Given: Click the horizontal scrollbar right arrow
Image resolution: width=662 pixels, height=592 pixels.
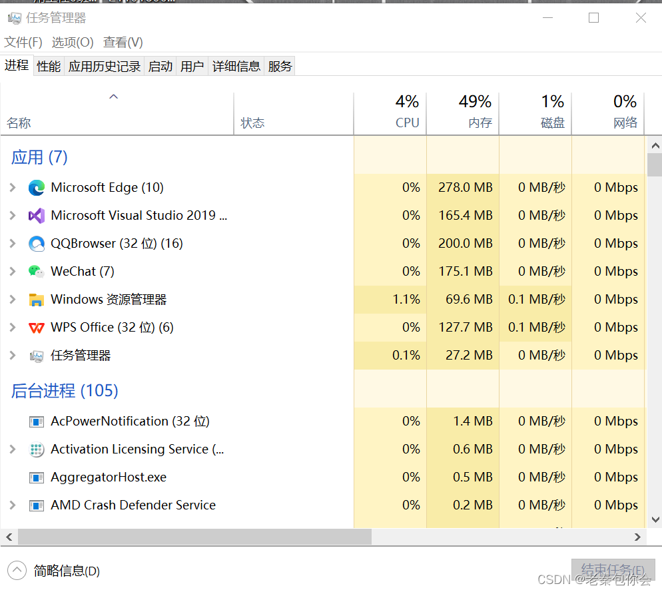Looking at the screenshot, I should [x=637, y=537].
